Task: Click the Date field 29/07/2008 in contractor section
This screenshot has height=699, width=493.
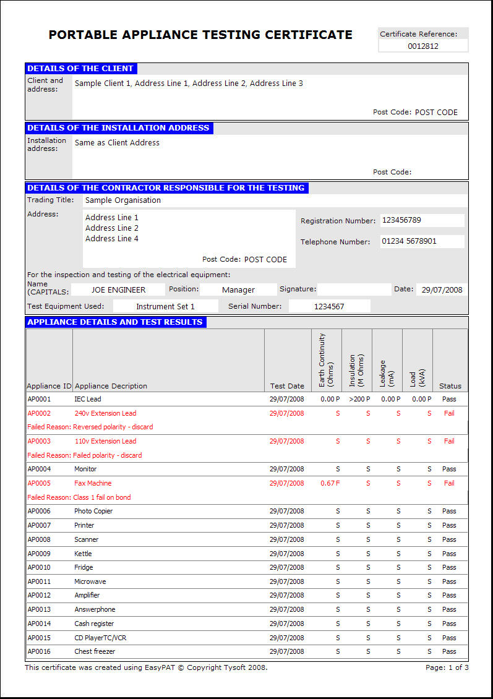Action: [442, 289]
